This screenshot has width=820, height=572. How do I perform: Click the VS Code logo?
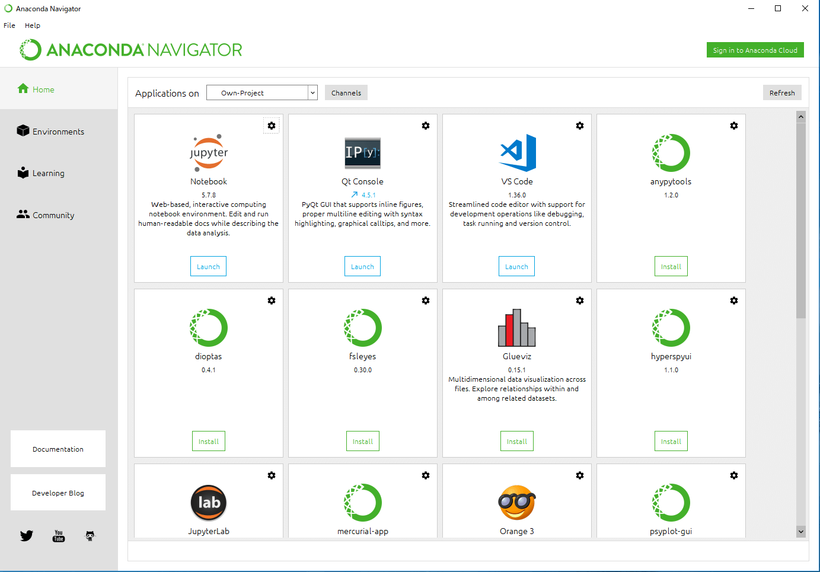(x=517, y=153)
